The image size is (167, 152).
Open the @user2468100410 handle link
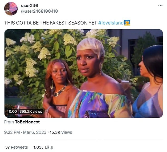(40, 11)
